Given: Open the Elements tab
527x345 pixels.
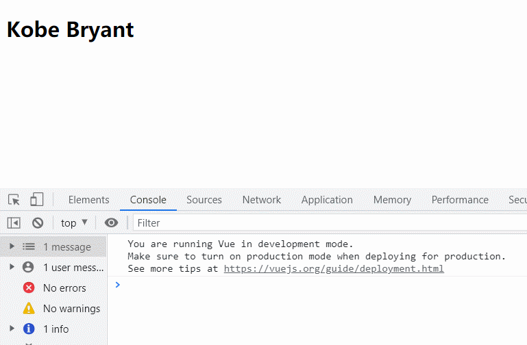Looking at the screenshot, I should [88, 200].
